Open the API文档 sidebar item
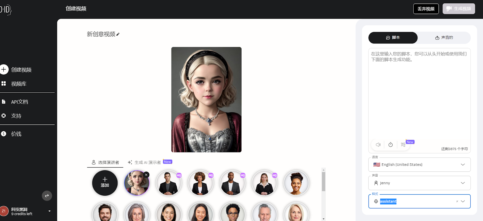Screen dimensions: 483x221 click(x=19, y=102)
